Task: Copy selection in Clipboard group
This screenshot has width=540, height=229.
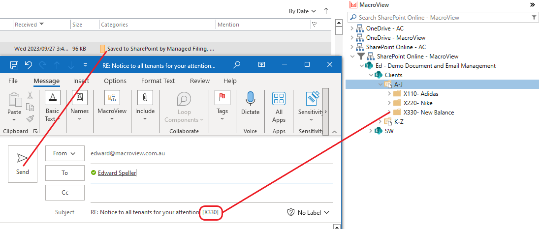Action: click(x=30, y=107)
